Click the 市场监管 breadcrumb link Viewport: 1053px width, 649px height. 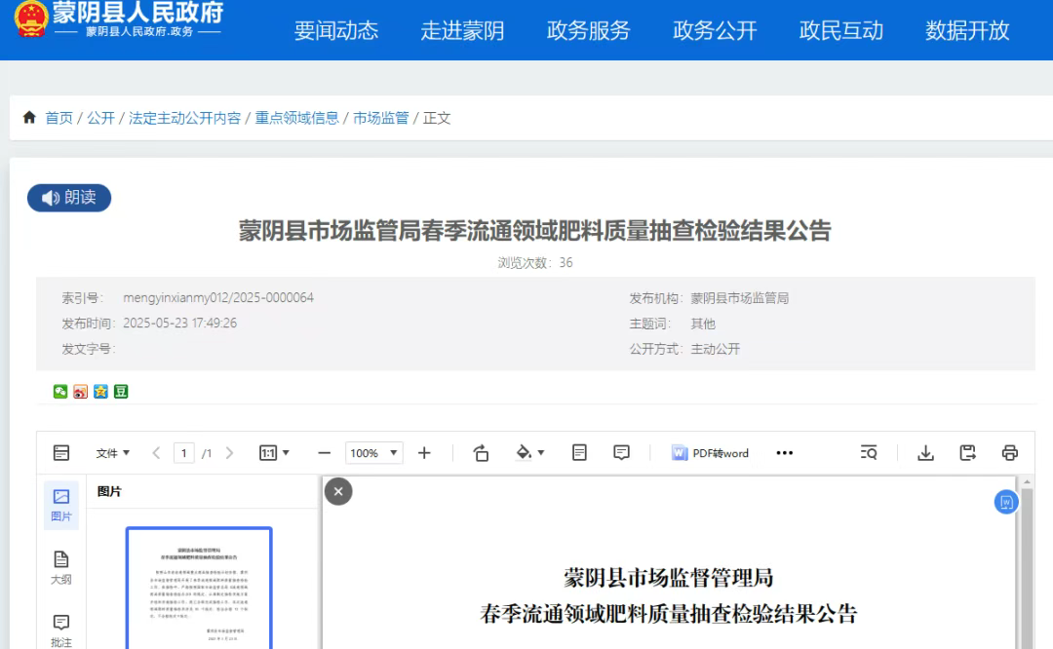[381, 118]
